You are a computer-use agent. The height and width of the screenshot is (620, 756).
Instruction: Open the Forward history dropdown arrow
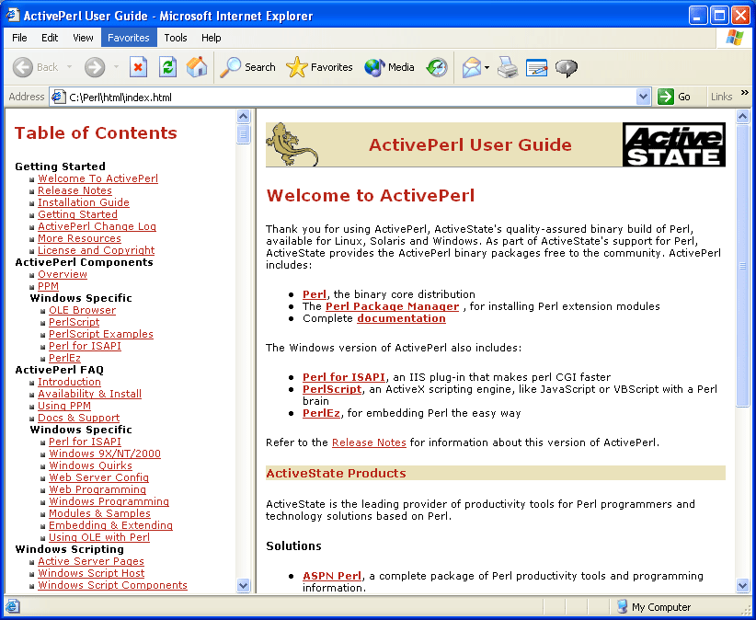116,67
